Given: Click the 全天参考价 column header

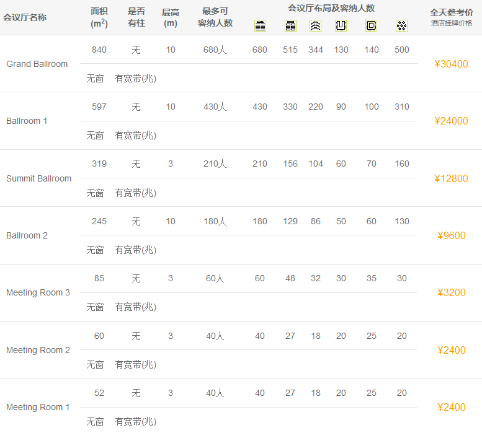Looking at the screenshot, I should pos(451,12).
